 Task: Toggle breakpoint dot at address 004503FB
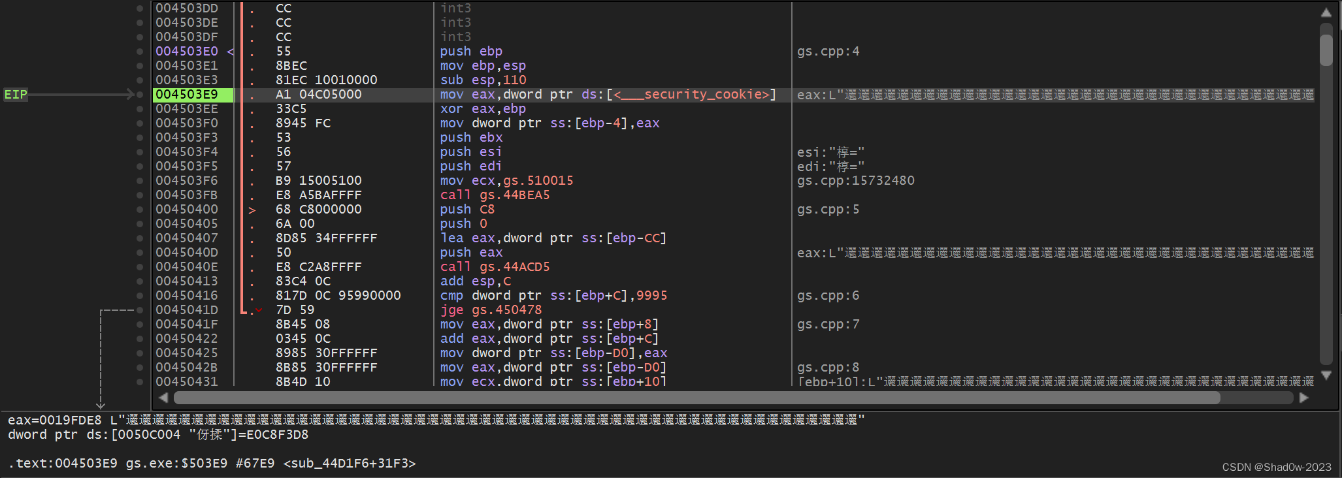point(140,195)
